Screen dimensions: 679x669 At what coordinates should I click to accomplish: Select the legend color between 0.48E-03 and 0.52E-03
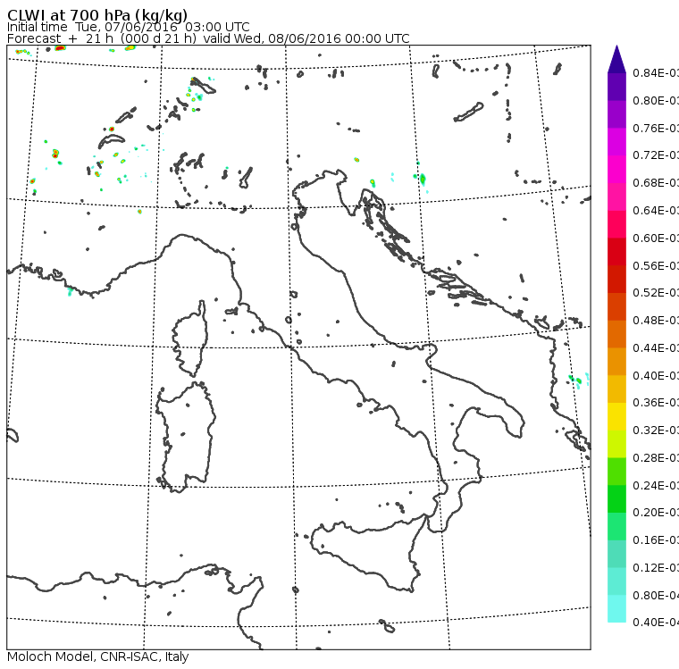coord(616,306)
